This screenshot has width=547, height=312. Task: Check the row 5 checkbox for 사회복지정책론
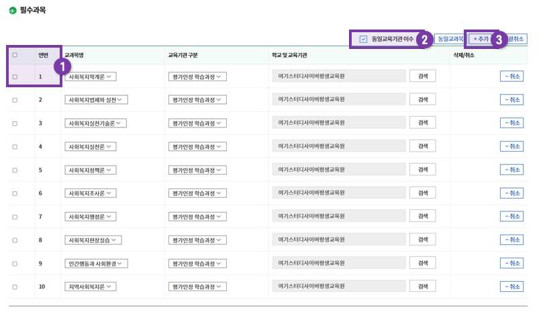[15, 170]
